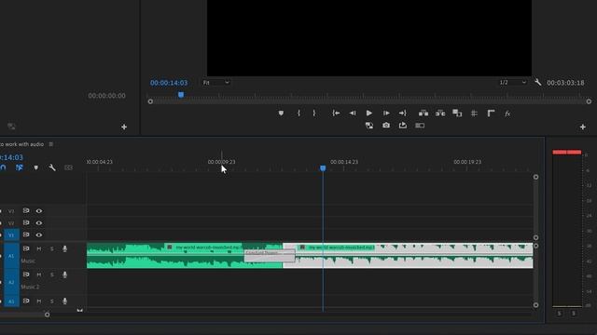Open Timeline Display Settings wrench
This screenshot has width=597, height=335.
[x=52, y=167]
